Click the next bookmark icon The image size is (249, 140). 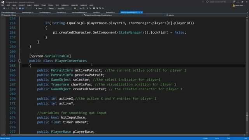pyautogui.click(x=100, y=9)
